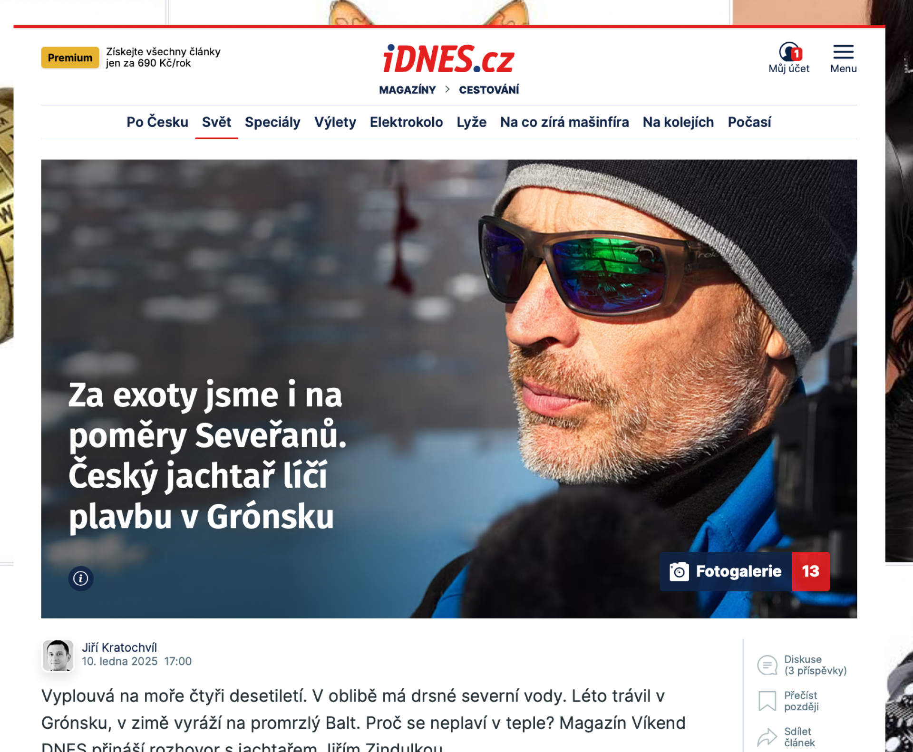Viewport: 913px width, 752px height.
Task: Click the photo info circle icon
Action: coord(81,578)
